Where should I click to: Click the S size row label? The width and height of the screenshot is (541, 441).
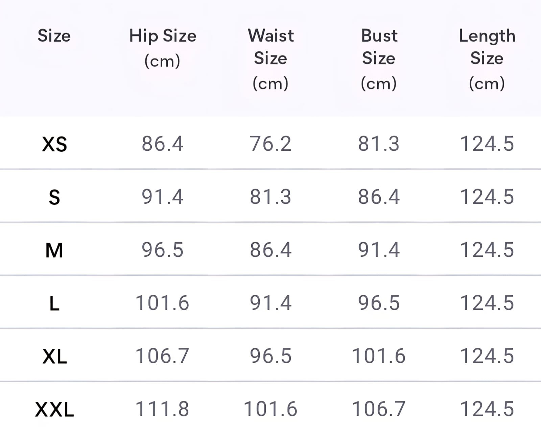point(54,197)
